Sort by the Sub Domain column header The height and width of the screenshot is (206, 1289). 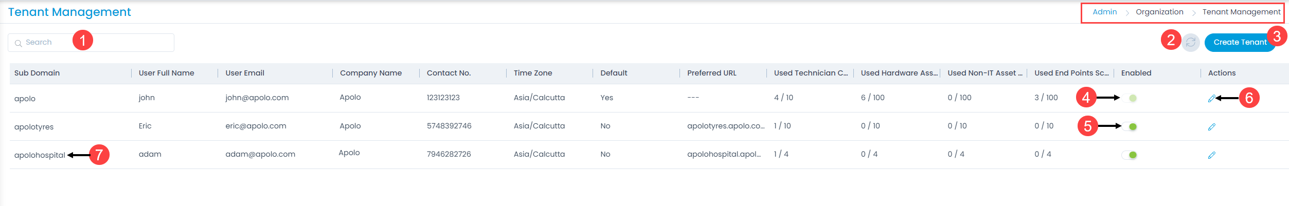tap(37, 73)
